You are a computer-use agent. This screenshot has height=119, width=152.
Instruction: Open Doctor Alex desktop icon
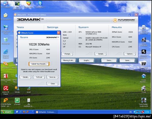pyautogui.click(x=29, y=4)
